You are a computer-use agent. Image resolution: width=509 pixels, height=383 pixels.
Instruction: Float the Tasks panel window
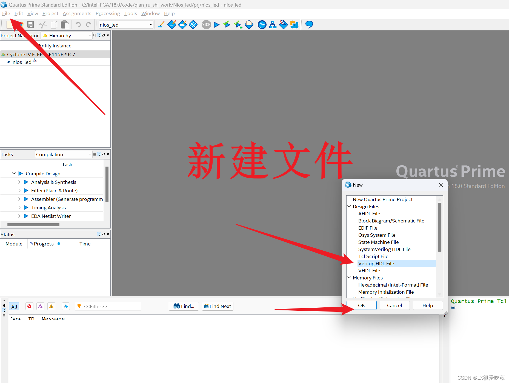coord(104,154)
